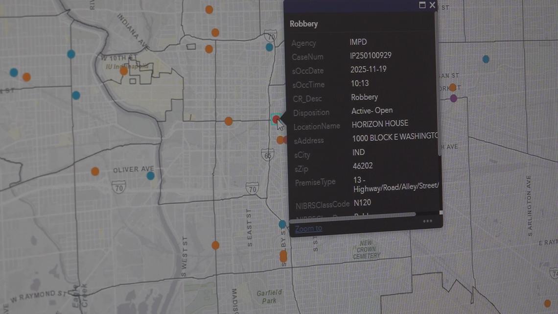The image size is (558, 314).
Task: Open the Zoom to link
Action: tap(308, 228)
